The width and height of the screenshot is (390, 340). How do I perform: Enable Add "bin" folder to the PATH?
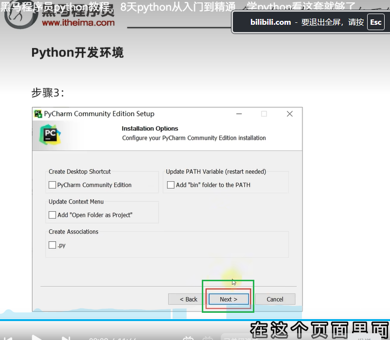[x=171, y=185]
